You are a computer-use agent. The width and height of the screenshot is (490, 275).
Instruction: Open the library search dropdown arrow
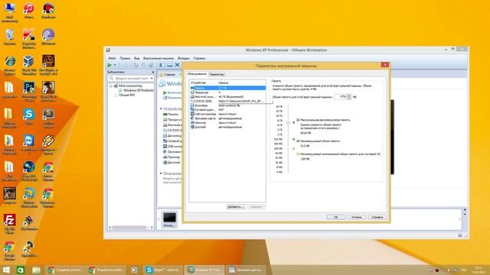coord(152,78)
